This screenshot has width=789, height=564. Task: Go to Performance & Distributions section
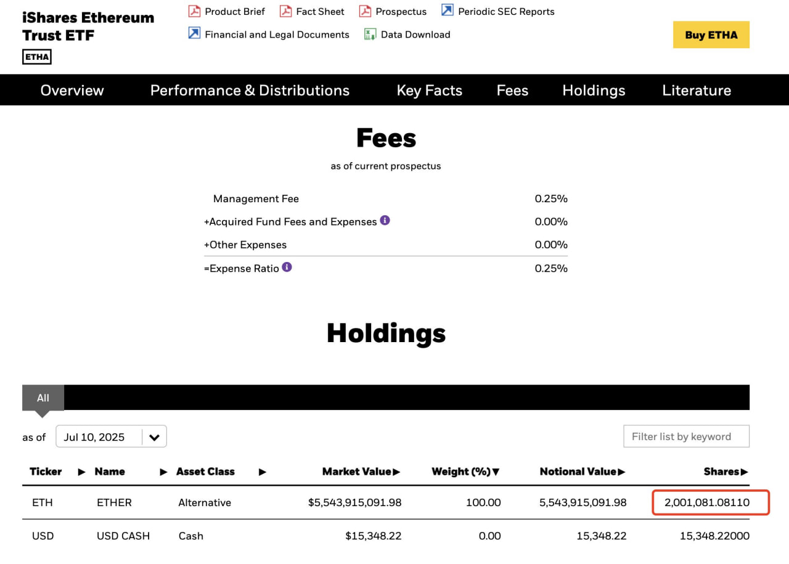tap(250, 91)
